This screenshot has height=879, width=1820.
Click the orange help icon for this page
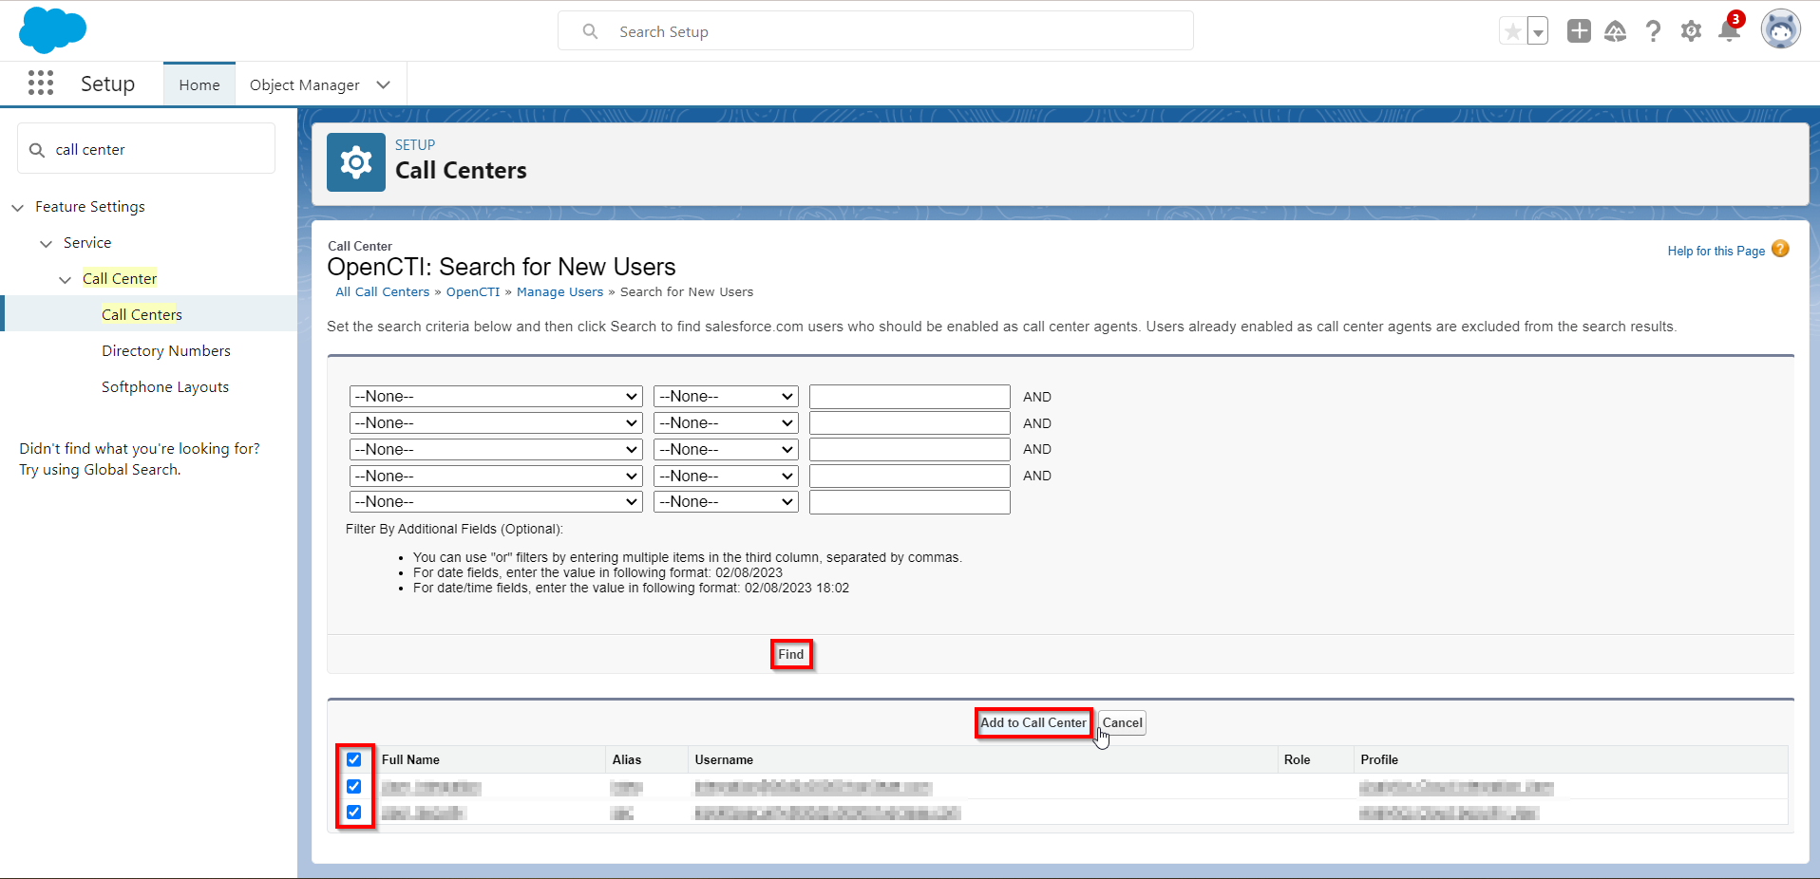pyautogui.click(x=1780, y=250)
